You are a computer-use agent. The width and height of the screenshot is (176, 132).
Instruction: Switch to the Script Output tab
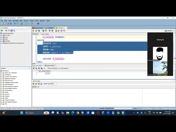click(38, 65)
